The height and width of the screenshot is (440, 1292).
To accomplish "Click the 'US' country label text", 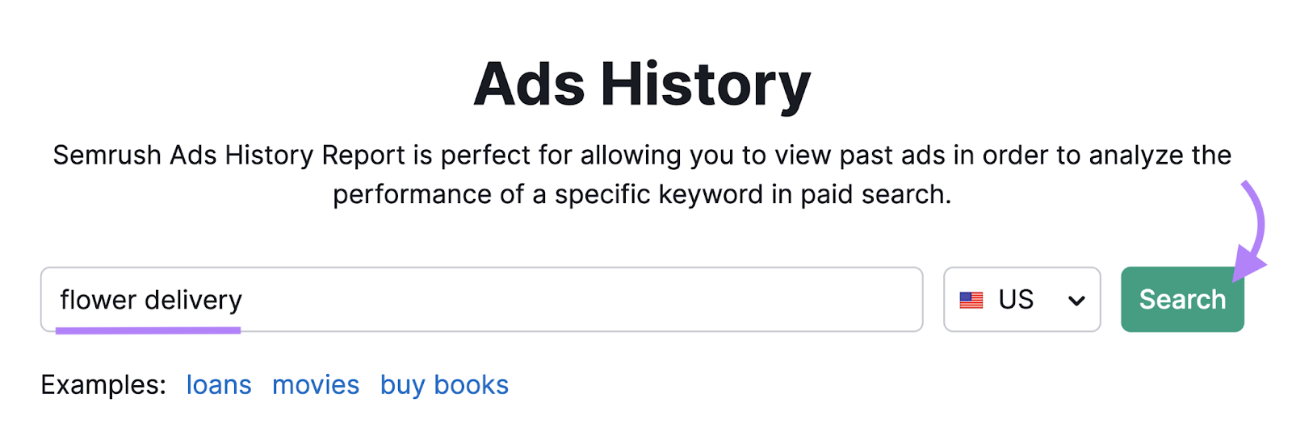I will tap(1015, 300).
